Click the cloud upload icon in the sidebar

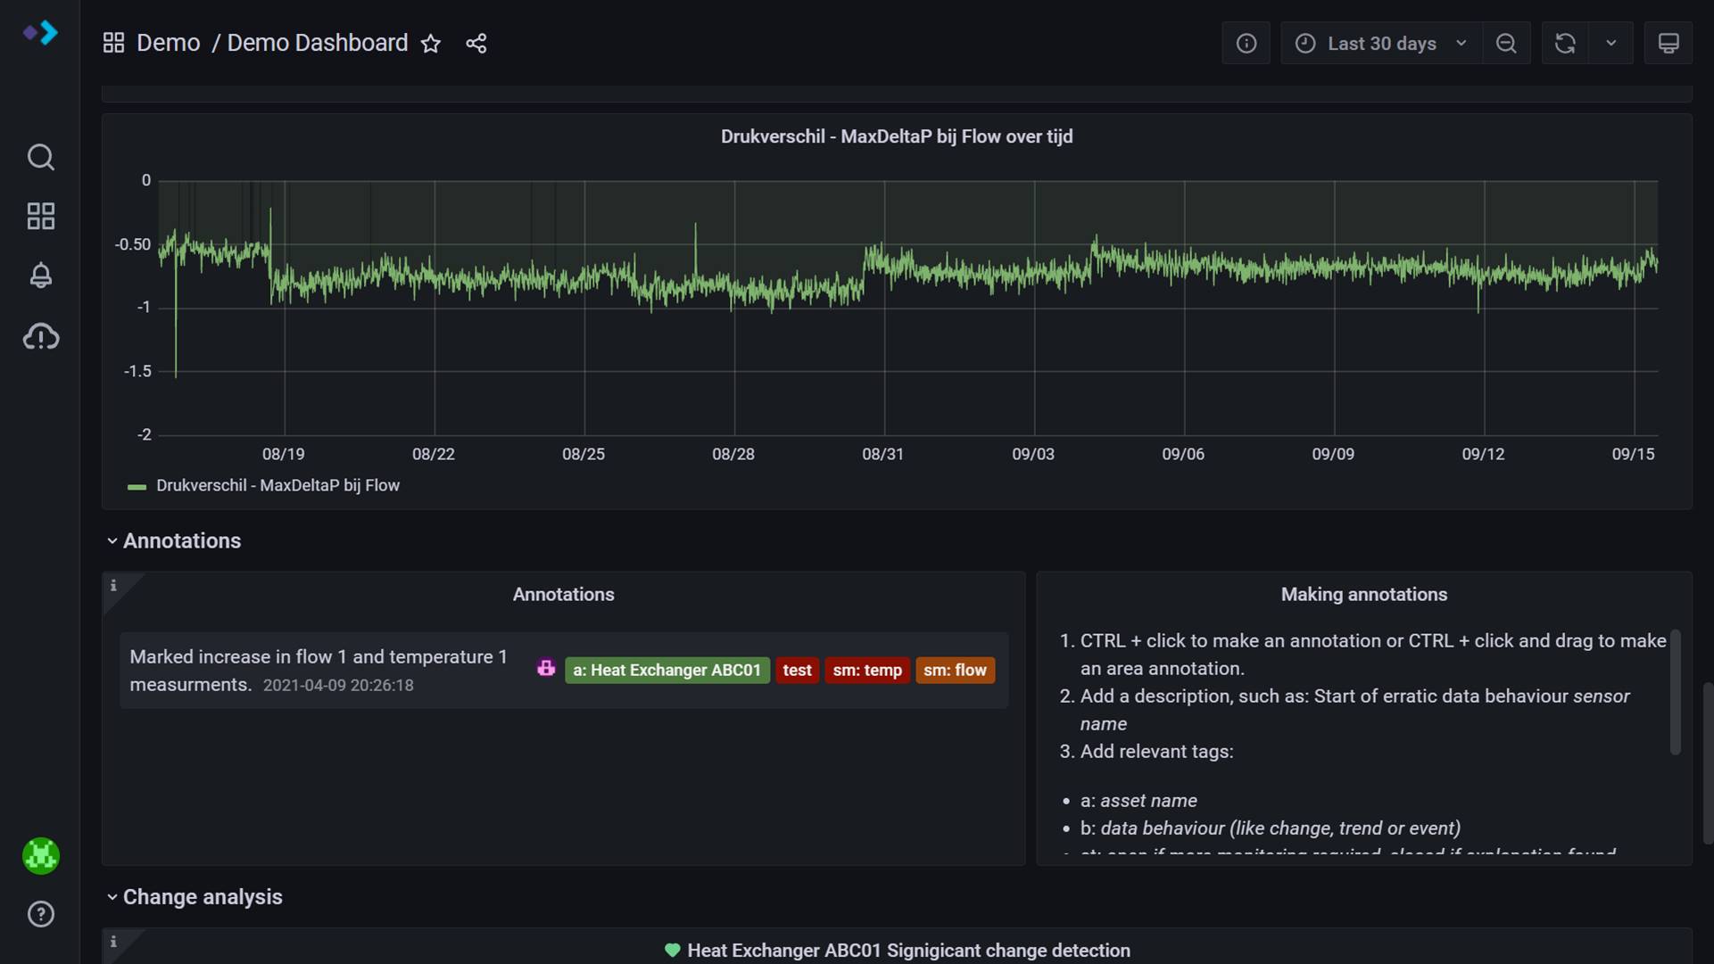coord(40,337)
